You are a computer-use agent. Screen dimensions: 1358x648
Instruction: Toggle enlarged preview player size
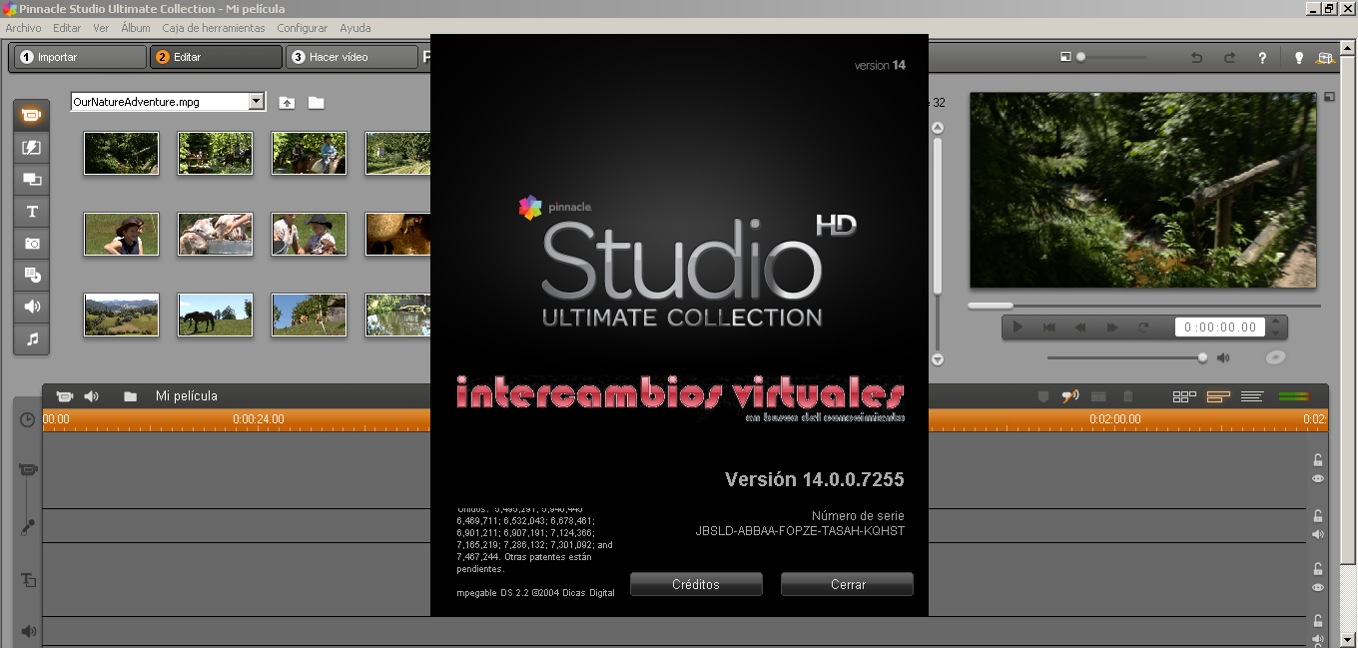pos(1329,98)
